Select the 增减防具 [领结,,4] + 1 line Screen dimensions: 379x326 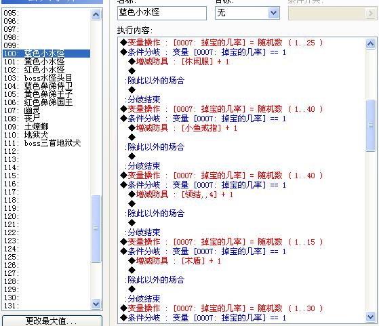180,195
